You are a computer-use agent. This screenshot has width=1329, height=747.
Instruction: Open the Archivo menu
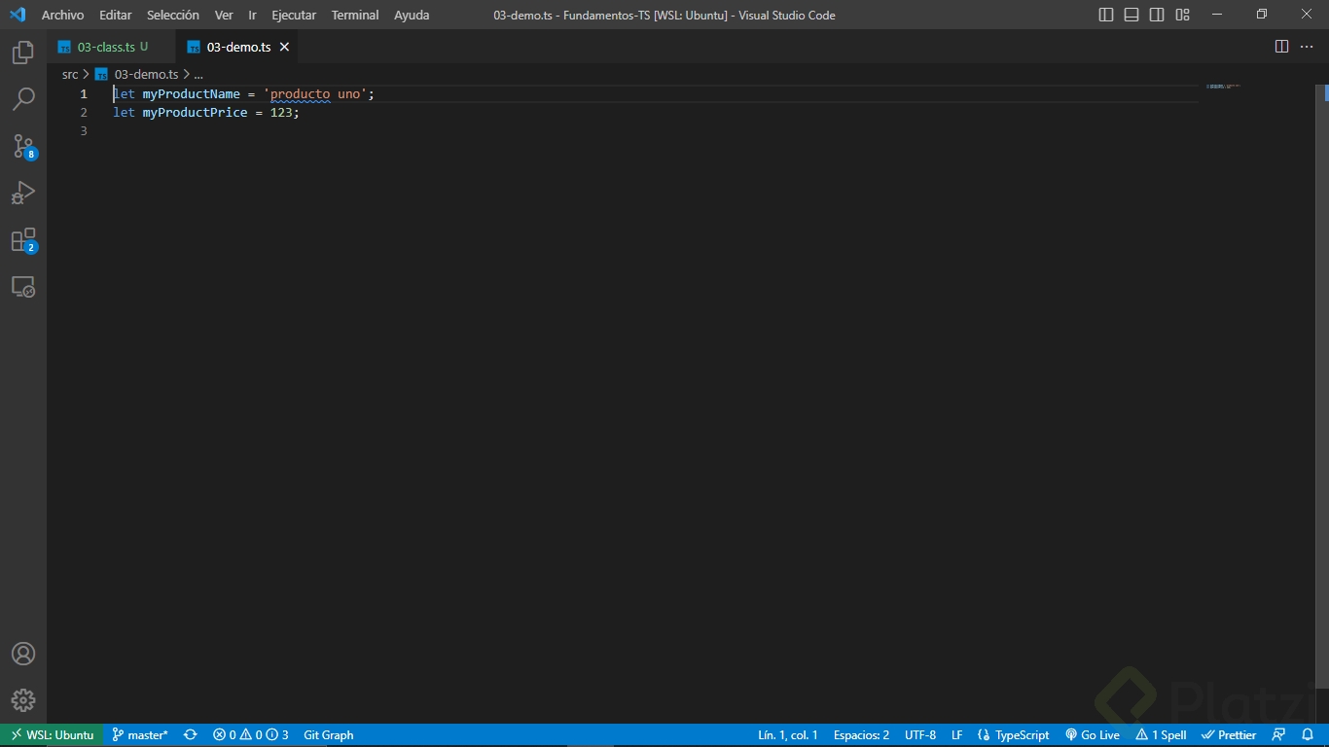click(62, 15)
